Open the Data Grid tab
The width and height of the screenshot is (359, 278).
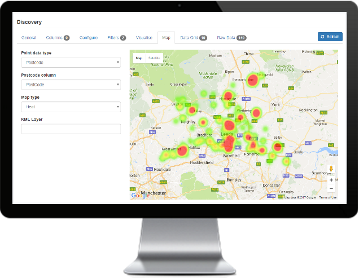(194, 38)
